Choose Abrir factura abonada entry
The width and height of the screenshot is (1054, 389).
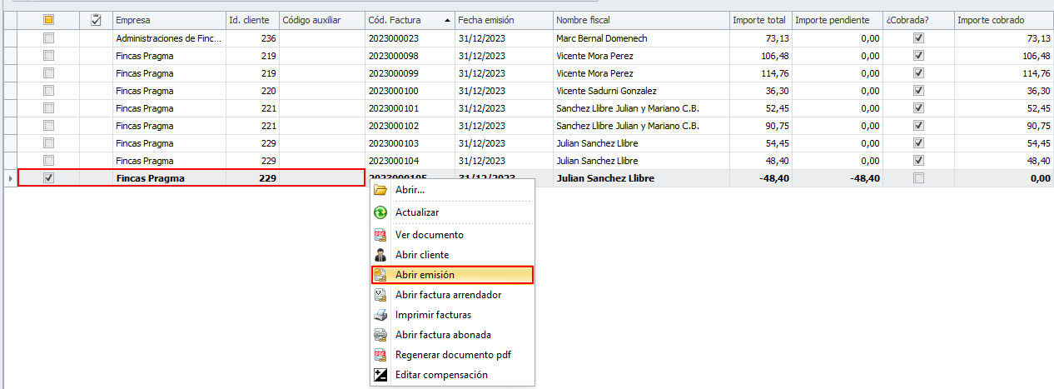[x=452, y=335]
